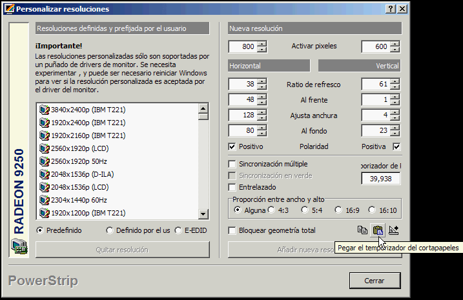Viewport: 463px width, 300px height.
Task: Increase the horizontal refresh value 38
Action: 262,82
